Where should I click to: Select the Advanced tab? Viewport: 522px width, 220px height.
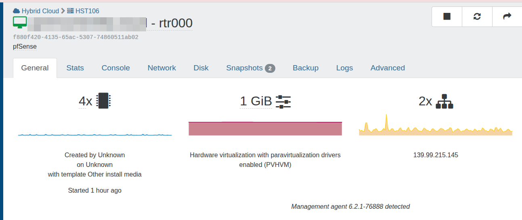click(x=388, y=68)
